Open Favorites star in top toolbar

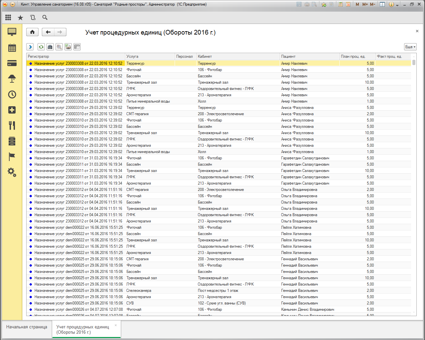pyautogui.click(x=21, y=18)
